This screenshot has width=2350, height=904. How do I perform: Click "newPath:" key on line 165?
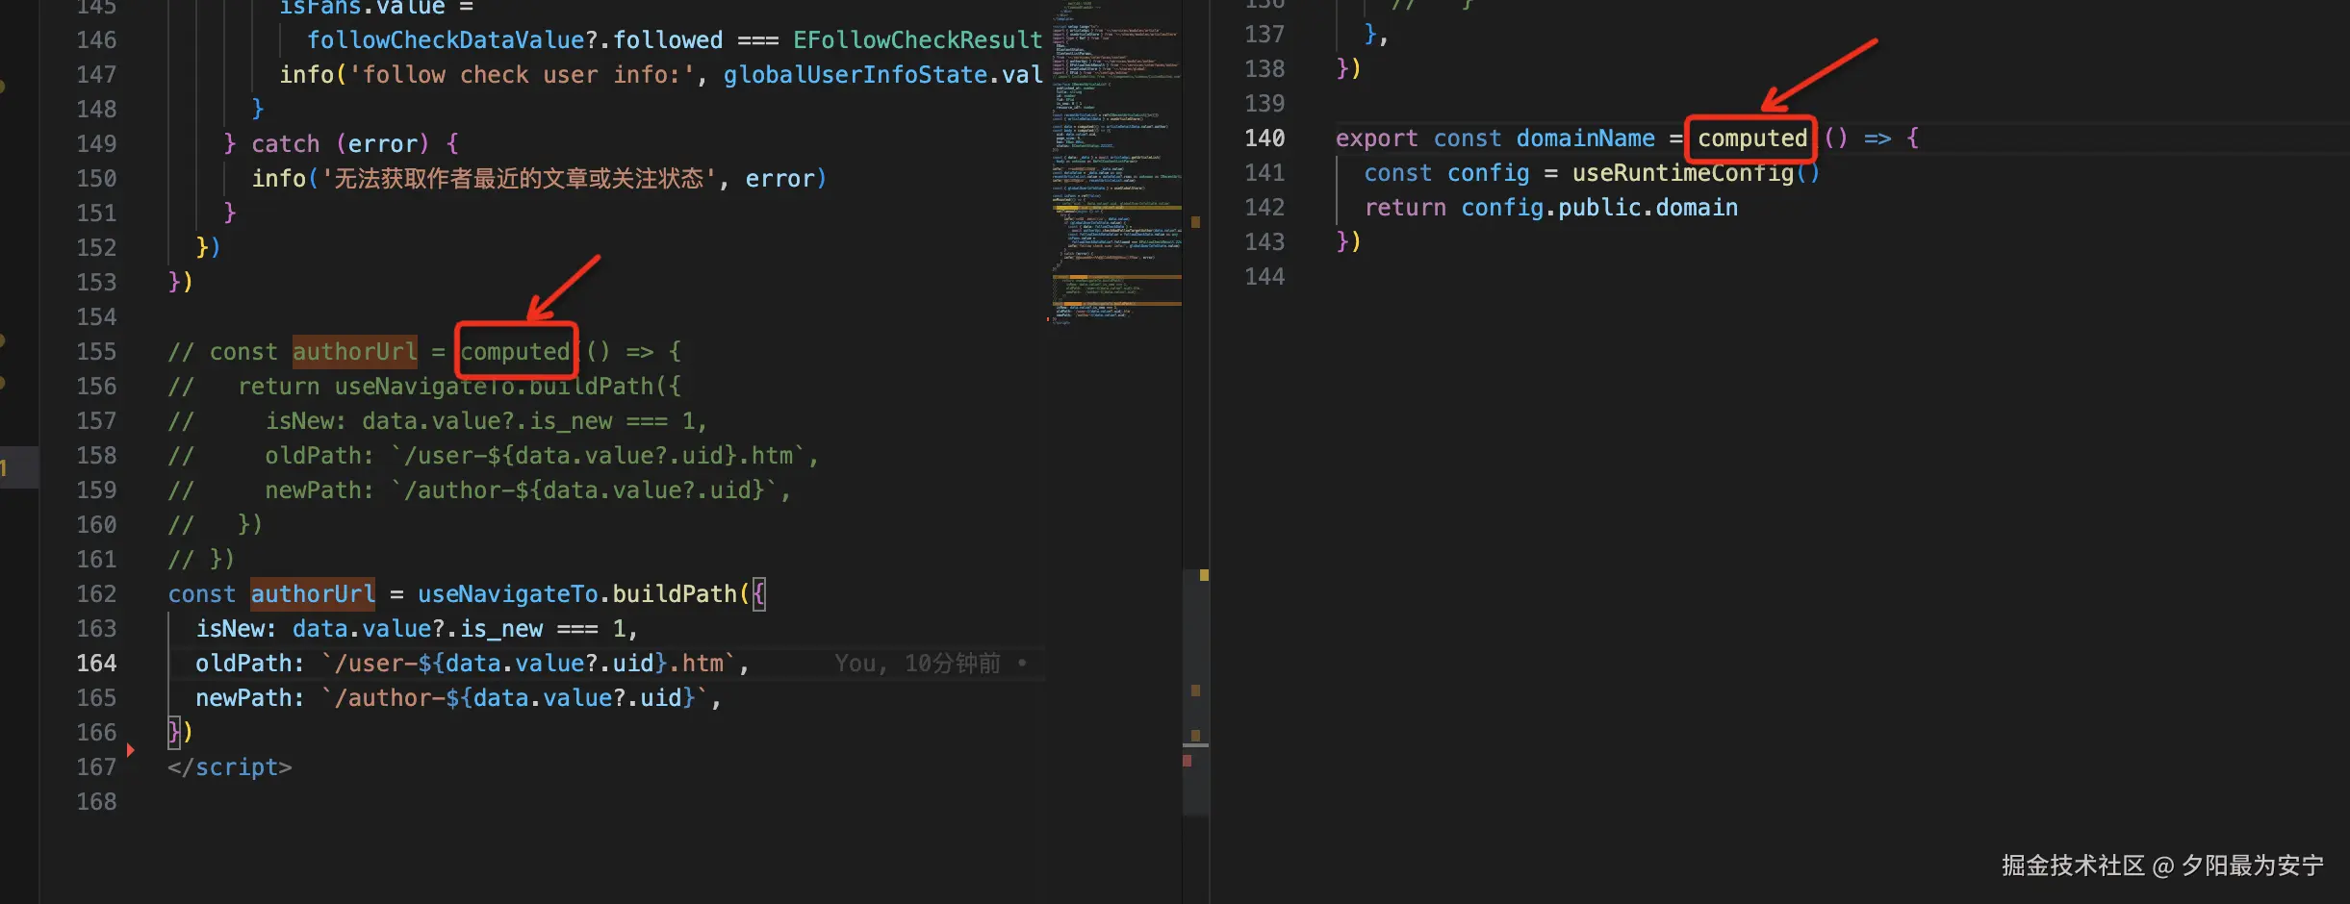250,698
